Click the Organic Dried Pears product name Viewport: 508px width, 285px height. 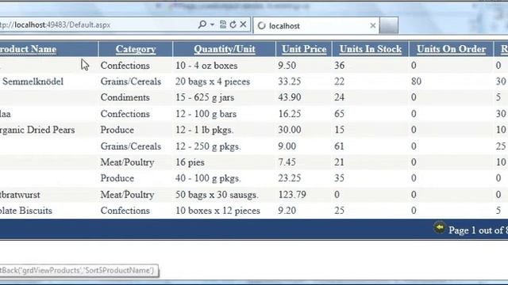(x=37, y=130)
